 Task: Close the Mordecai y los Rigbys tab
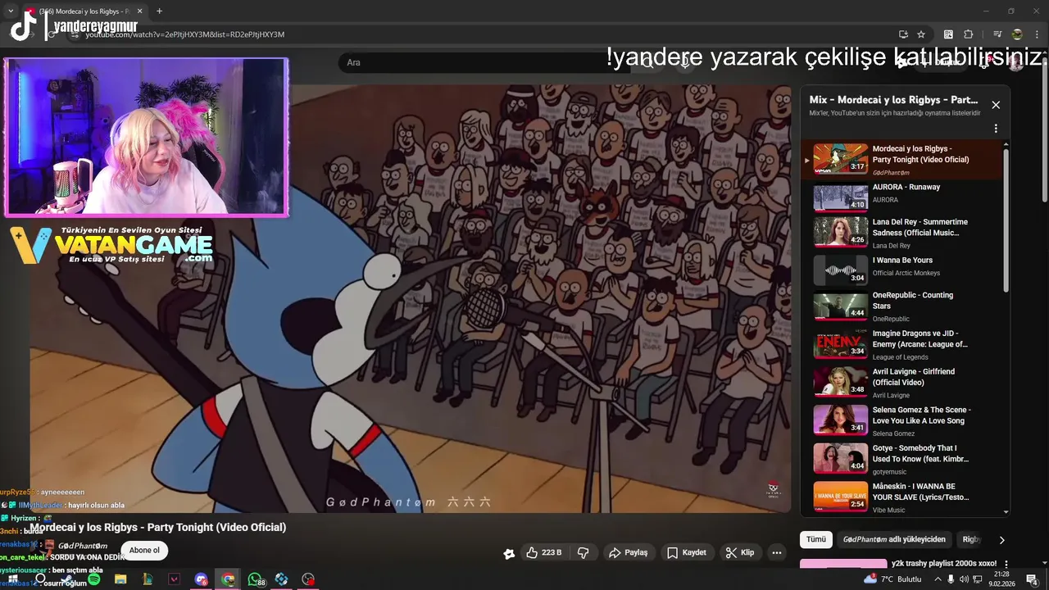[x=140, y=11]
